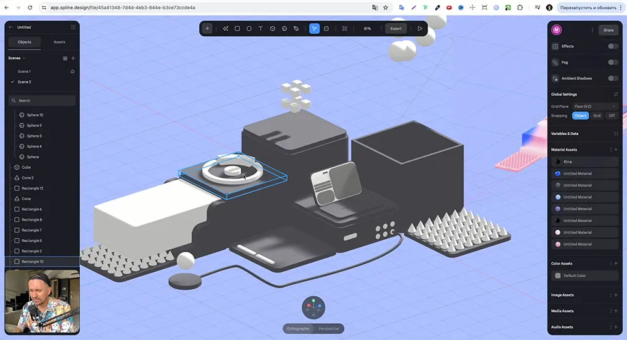Screen dimensions: 627x340
Task: Select the Ellipse shape tool
Action: tap(249, 29)
